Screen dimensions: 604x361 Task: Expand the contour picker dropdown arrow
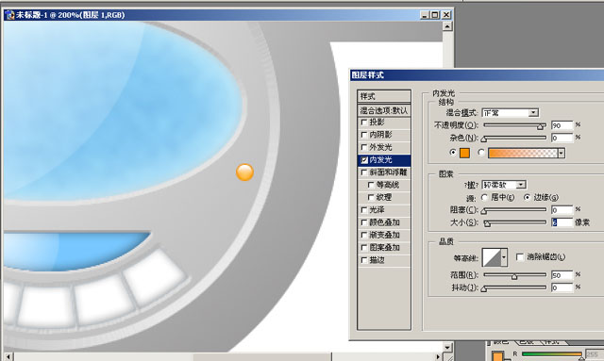click(x=504, y=257)
